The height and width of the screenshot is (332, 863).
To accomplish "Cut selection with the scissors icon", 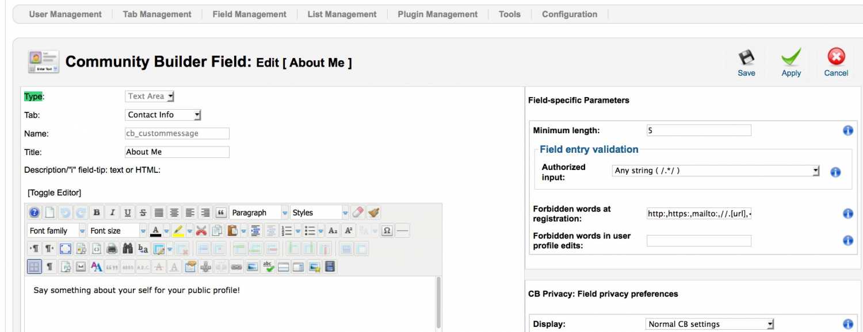I will (x=201, y=231).
